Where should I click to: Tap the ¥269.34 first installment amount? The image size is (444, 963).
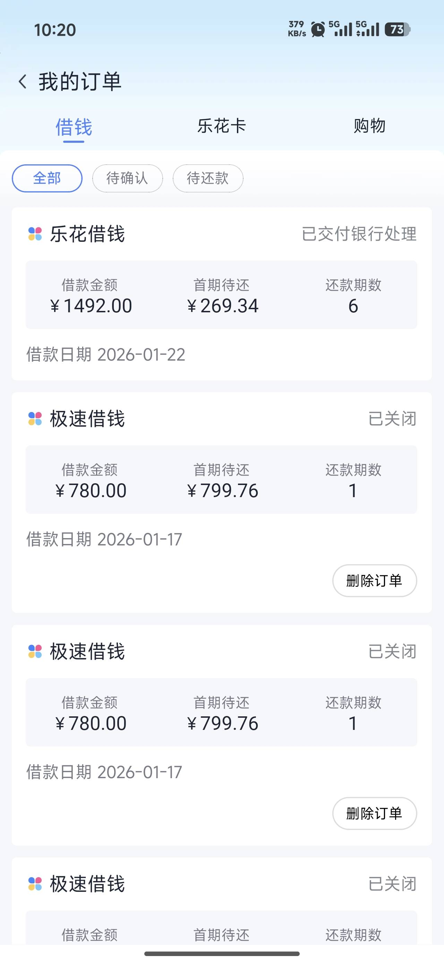(223, 306)
